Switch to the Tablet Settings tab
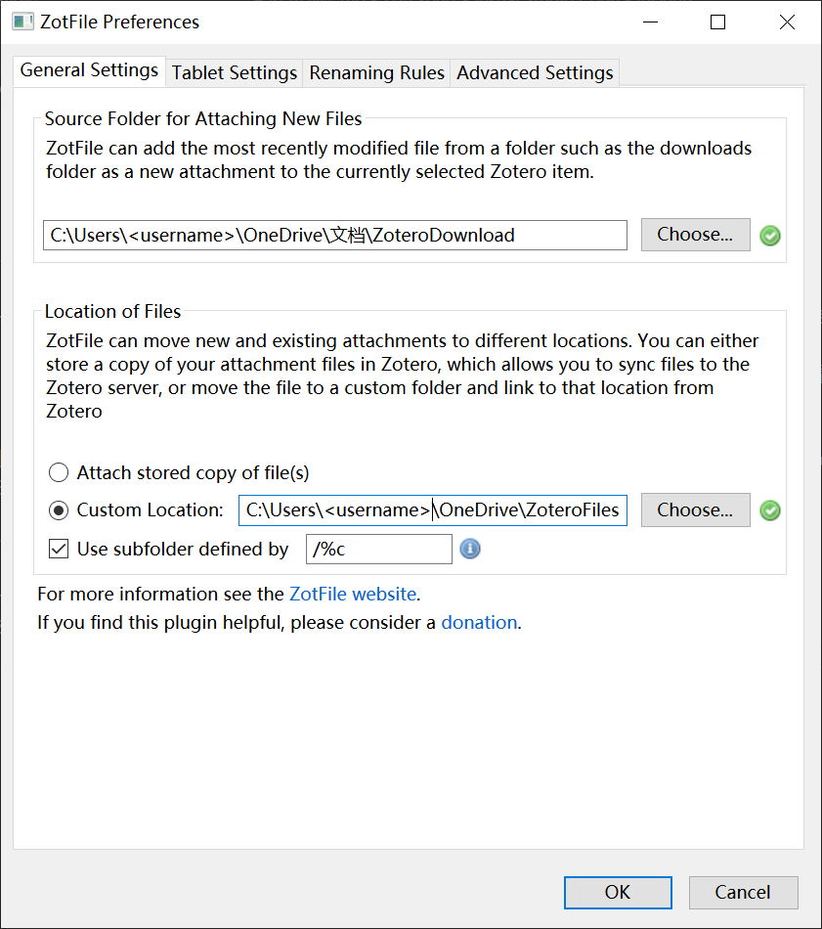The image size is (822, 929). 235,73
